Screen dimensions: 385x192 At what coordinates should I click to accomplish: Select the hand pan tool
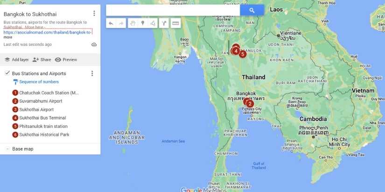pyautogui.click(x=133, y=23)
